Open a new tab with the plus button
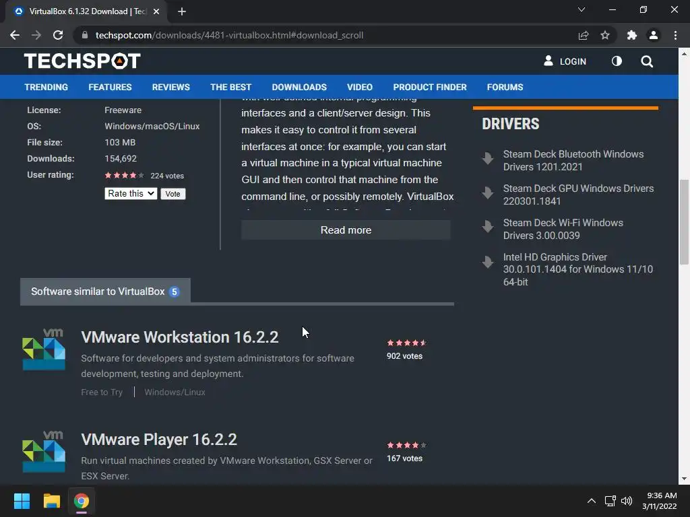Viewport: 690px width, 517px height. 182,11
